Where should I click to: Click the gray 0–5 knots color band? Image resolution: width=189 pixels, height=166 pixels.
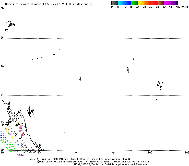[114, 3]
